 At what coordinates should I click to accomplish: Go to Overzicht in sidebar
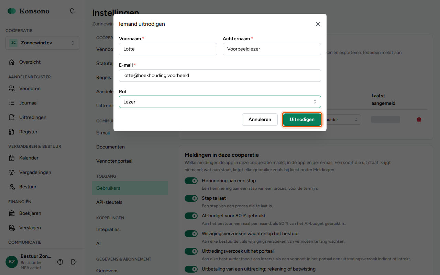pos(42,62)
